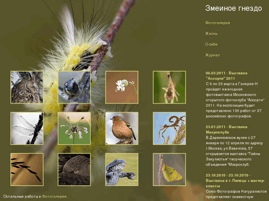Open the Фотогалерея menu item

(x=218, y=23)
